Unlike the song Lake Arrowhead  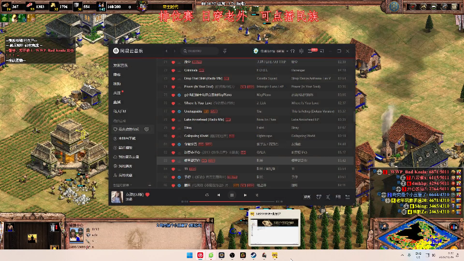(173, 120)
